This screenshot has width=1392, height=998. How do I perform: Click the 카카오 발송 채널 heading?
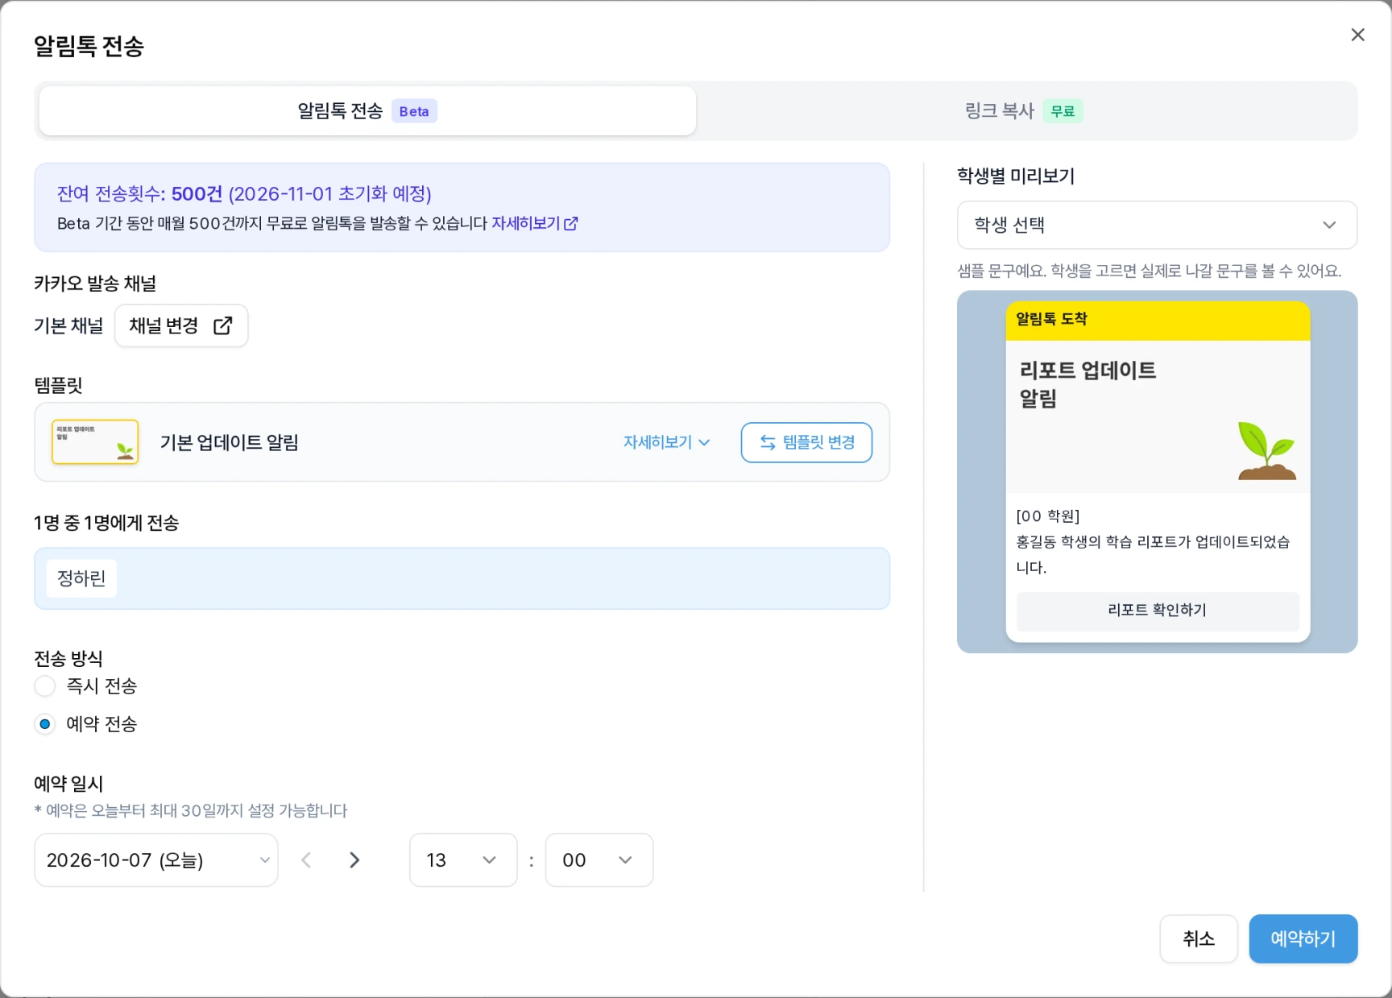click(95, 284)
